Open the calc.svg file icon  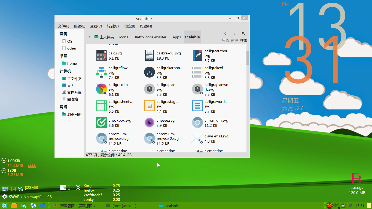[102, 55]
